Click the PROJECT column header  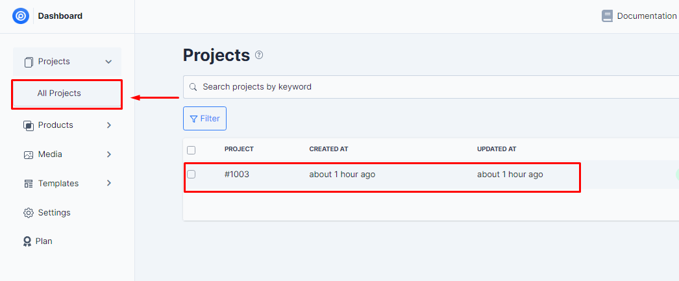(x=239, y=149)
